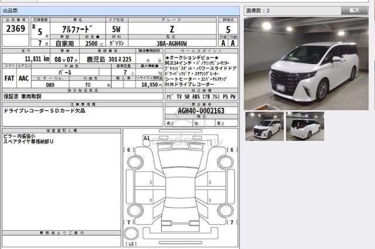Click the seating capacity value 7
The image size is (375, 249).
point(125,72)
